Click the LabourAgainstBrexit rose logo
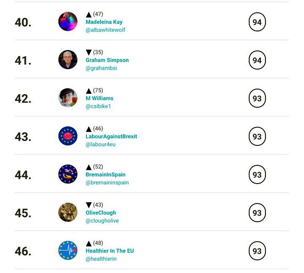Image resolution: width=304 pixels, height=273 pixels. pos(68,136)
